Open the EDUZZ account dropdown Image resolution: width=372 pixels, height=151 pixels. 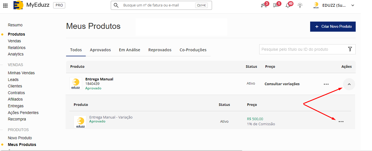click(x=334, y=5)
